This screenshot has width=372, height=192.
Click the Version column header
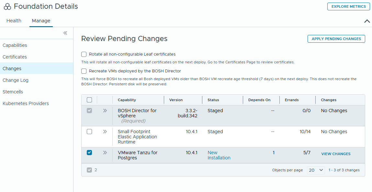(176, 100)
